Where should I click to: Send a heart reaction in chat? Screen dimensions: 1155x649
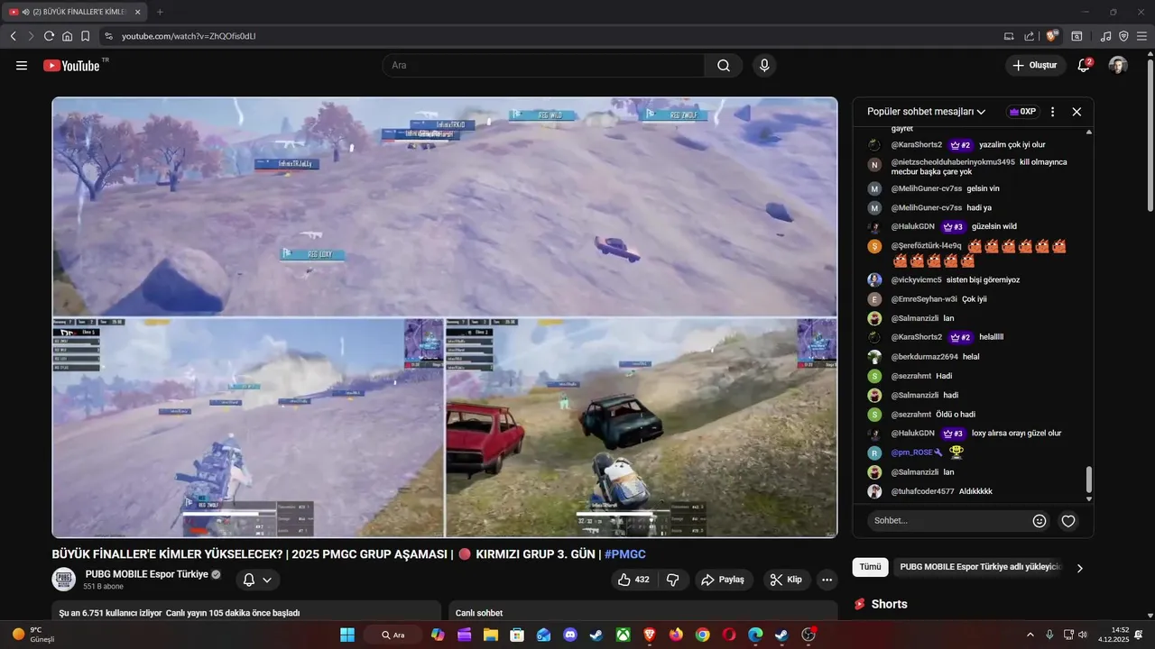[x=1068, y=521]
